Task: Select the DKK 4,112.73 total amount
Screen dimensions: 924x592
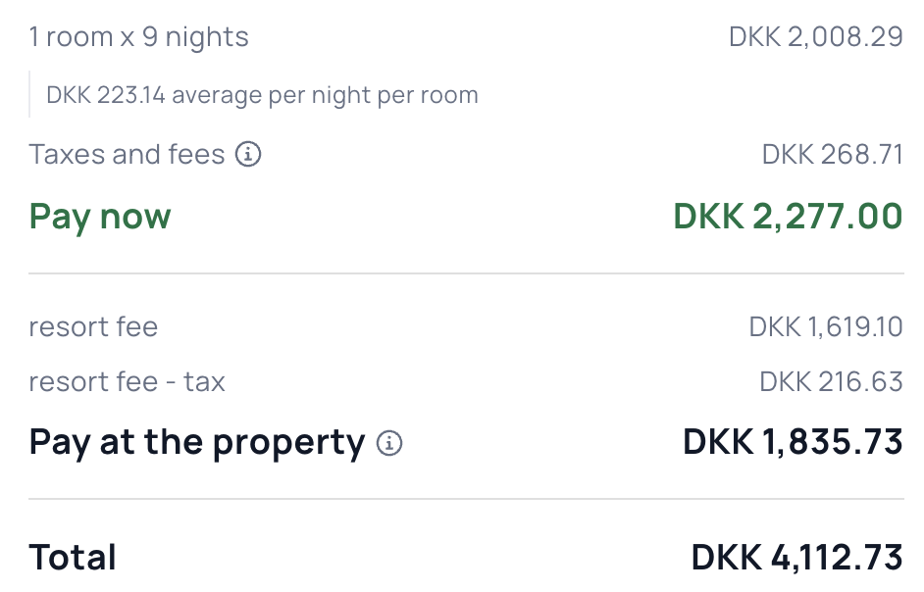Action: pos(796,558)
